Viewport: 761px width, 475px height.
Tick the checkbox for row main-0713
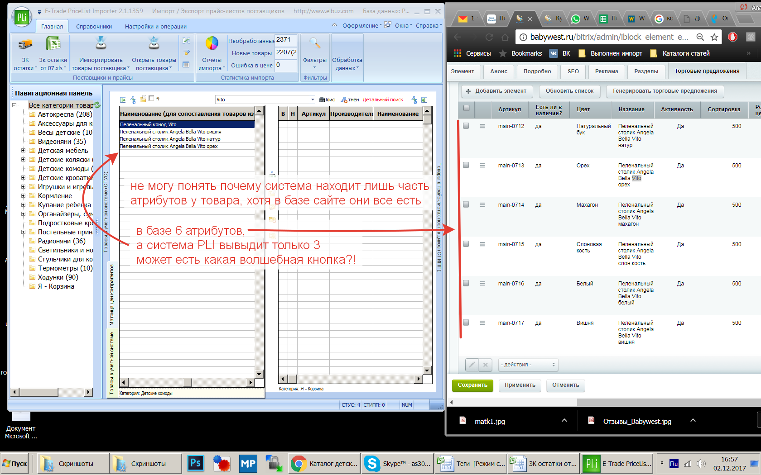point(466,165)
